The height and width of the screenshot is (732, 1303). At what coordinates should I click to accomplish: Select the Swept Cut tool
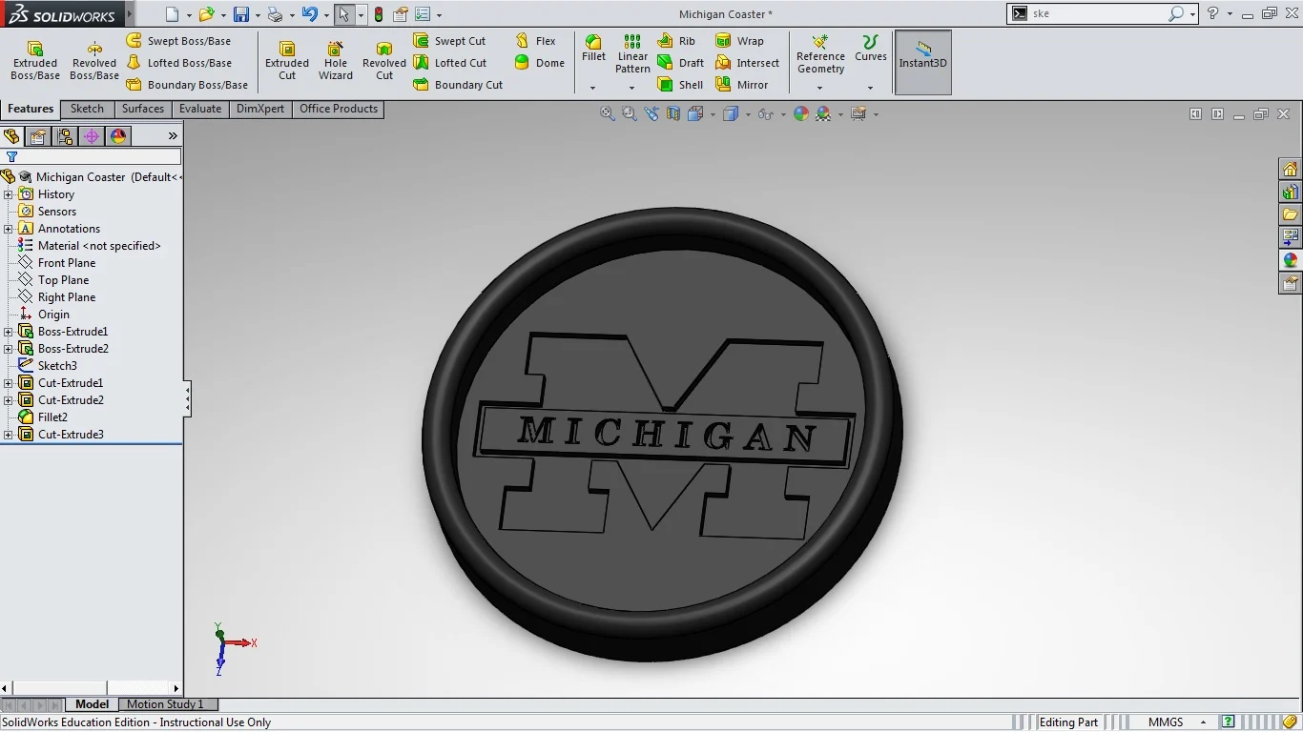pos(449,41)
